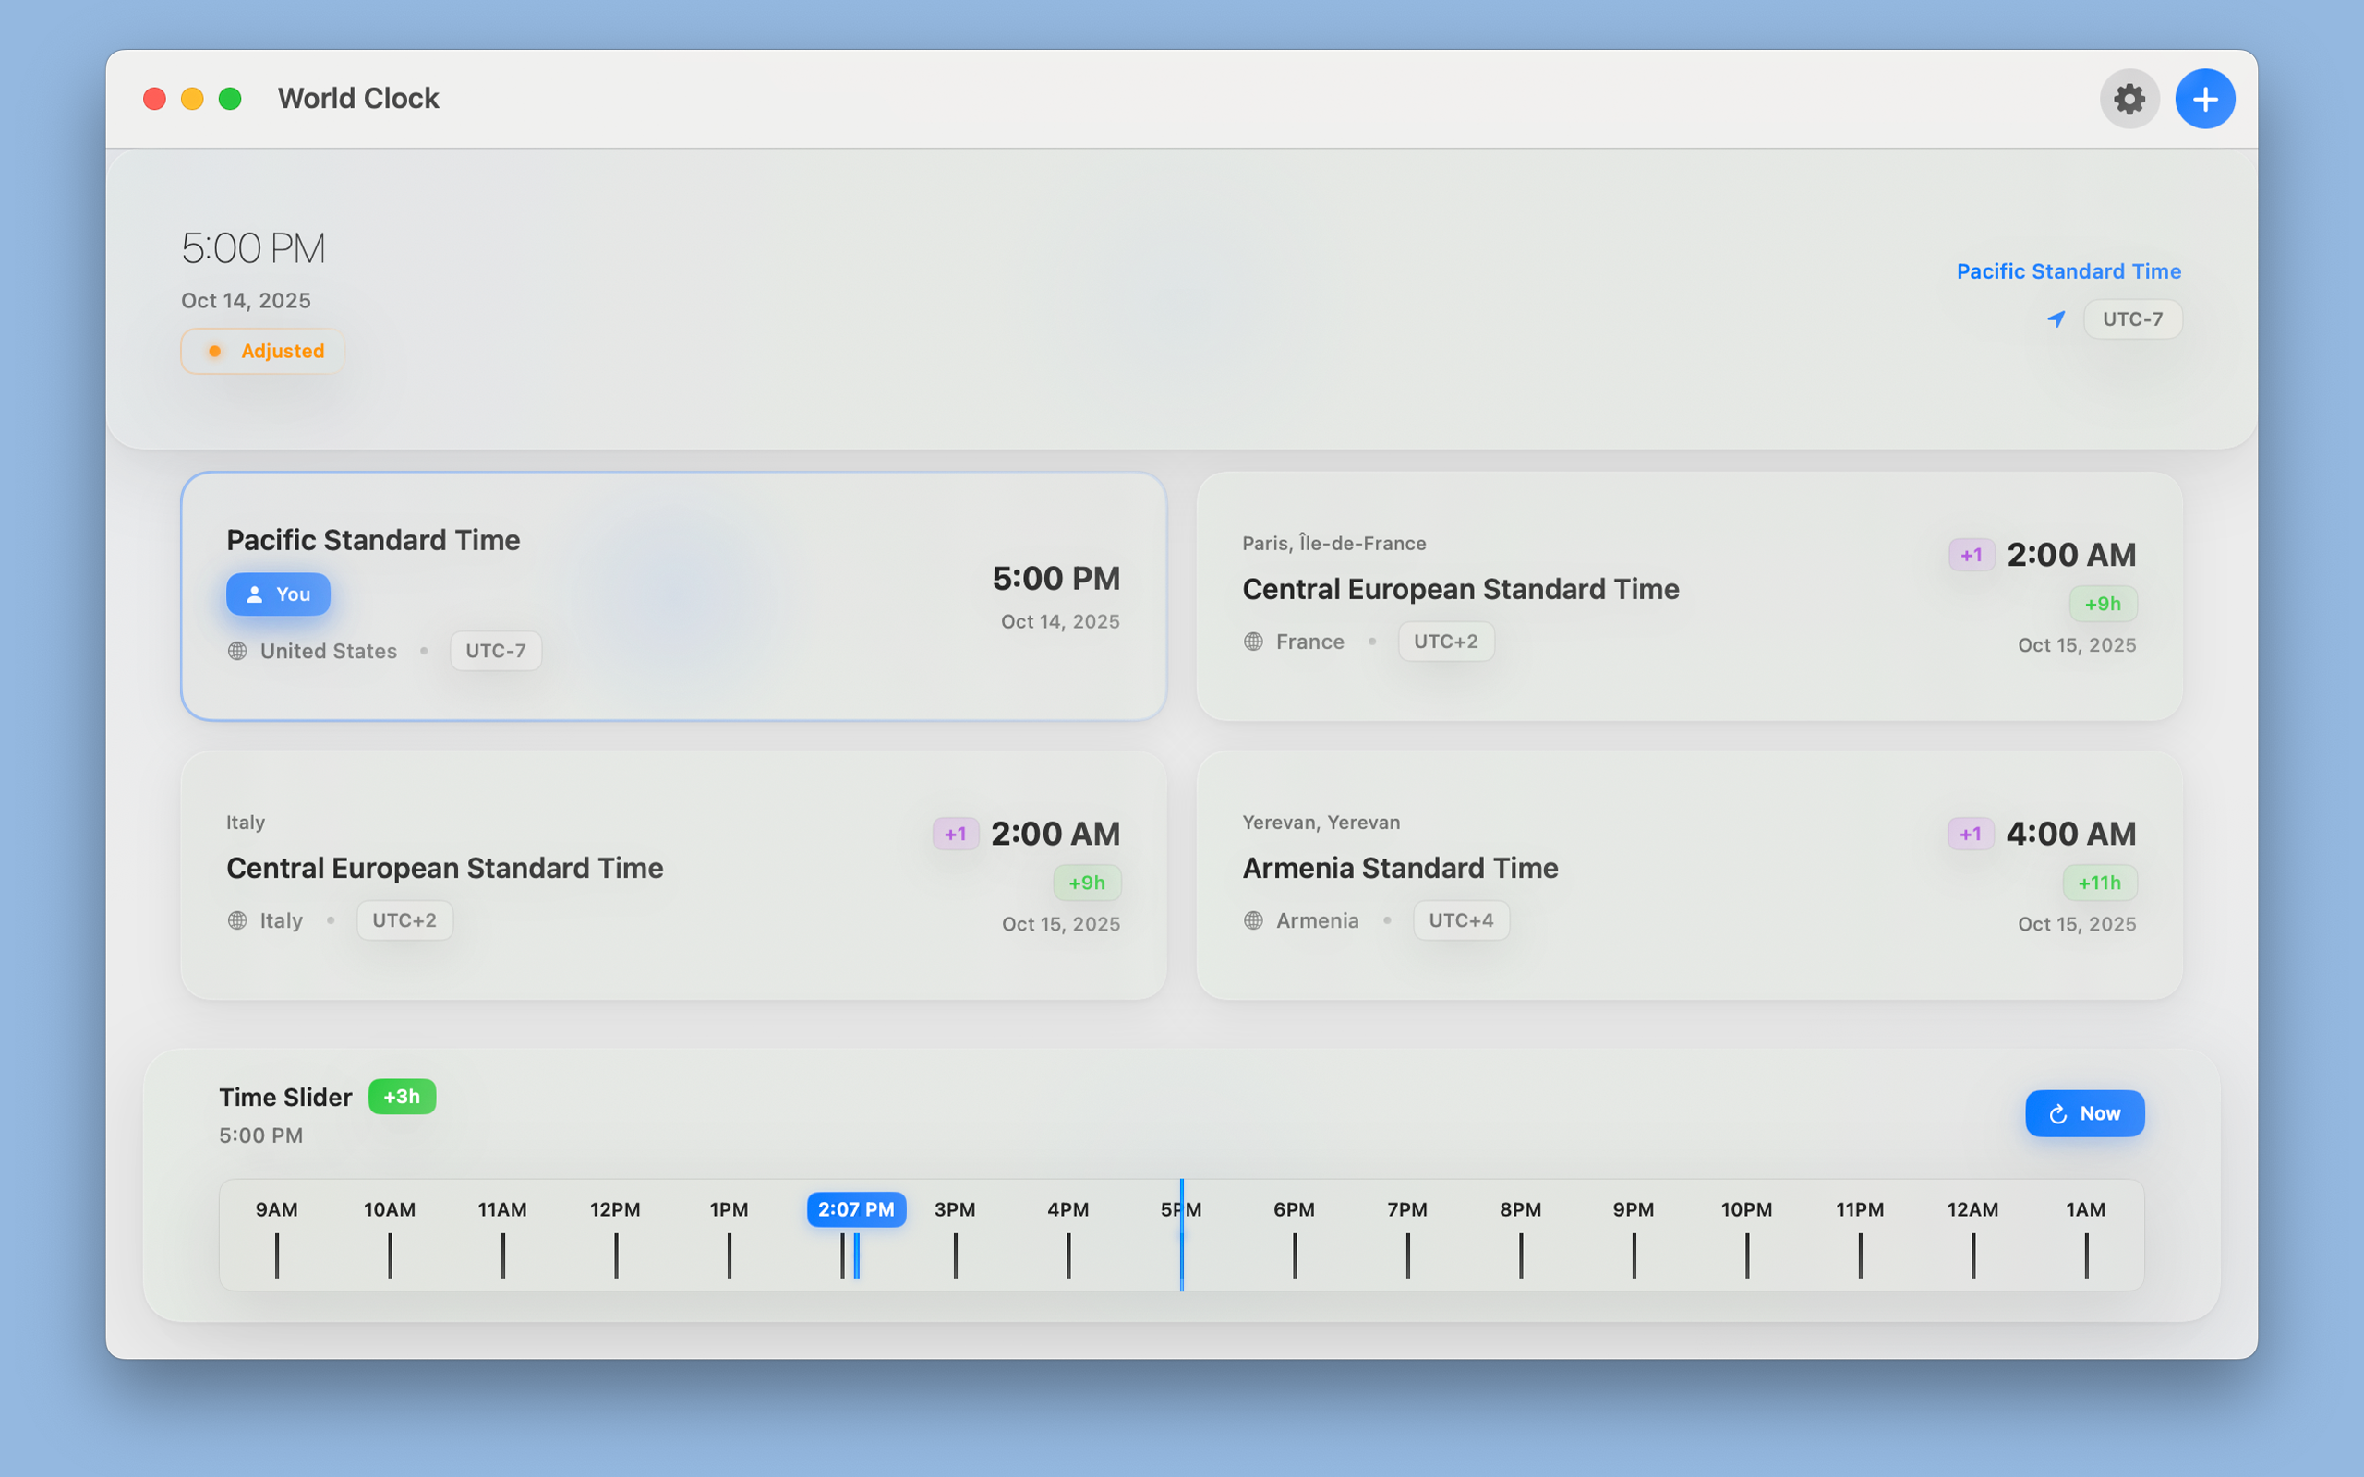Click the 1PM tick on time slider
This screenshot has width=2364, height=1477.
[729, 1255]
